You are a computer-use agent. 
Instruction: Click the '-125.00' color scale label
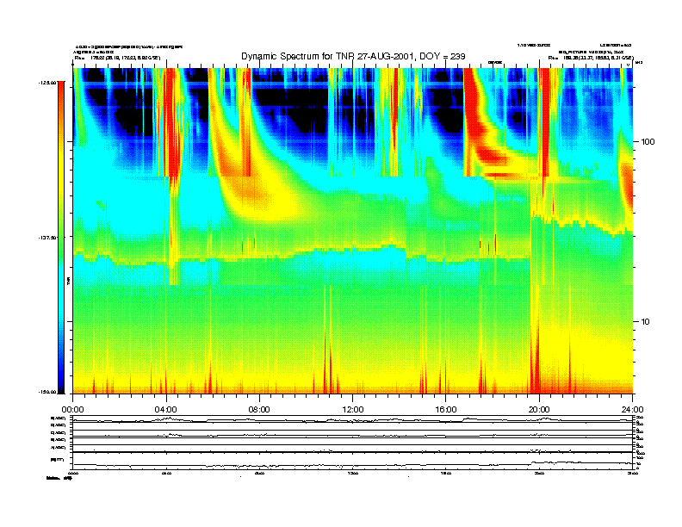[x=47, y=82]
